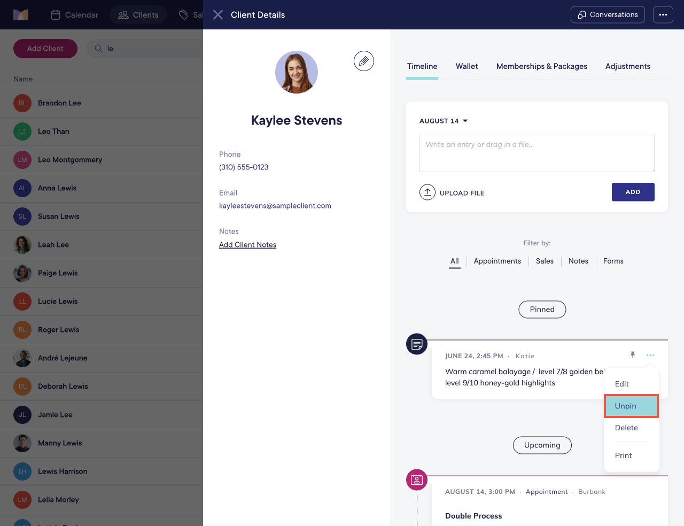
Task: Select Jamie Lee in client list
Action: click(102, 415)
